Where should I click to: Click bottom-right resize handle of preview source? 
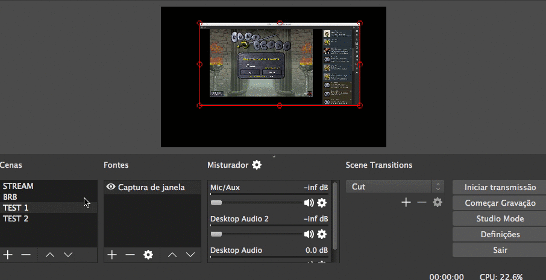360,106
